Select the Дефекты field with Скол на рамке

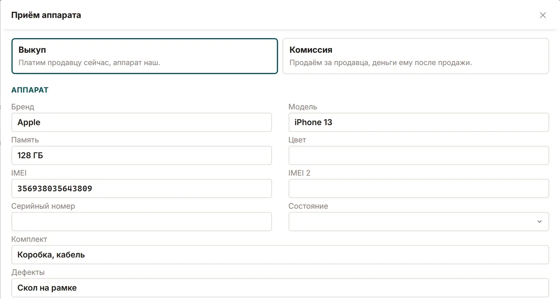[x=280, y=288]
